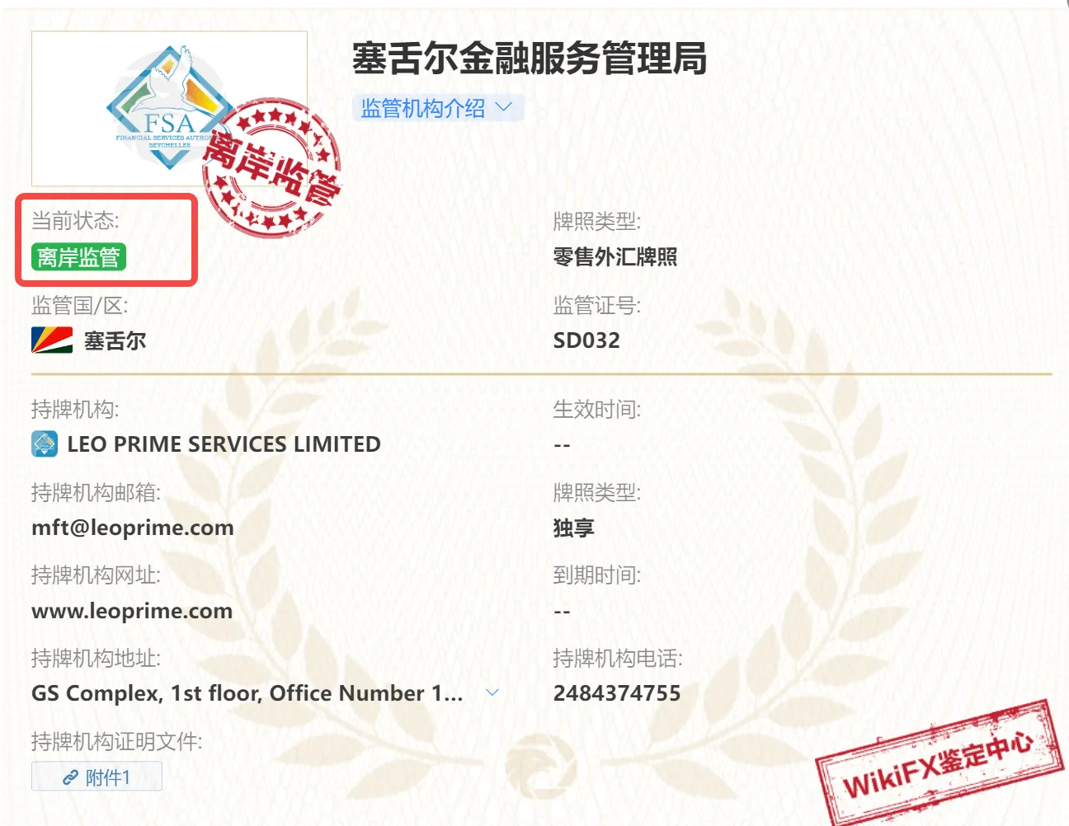Click the Seychelles flag icon
1069x826 pixels.
(52, 340)
